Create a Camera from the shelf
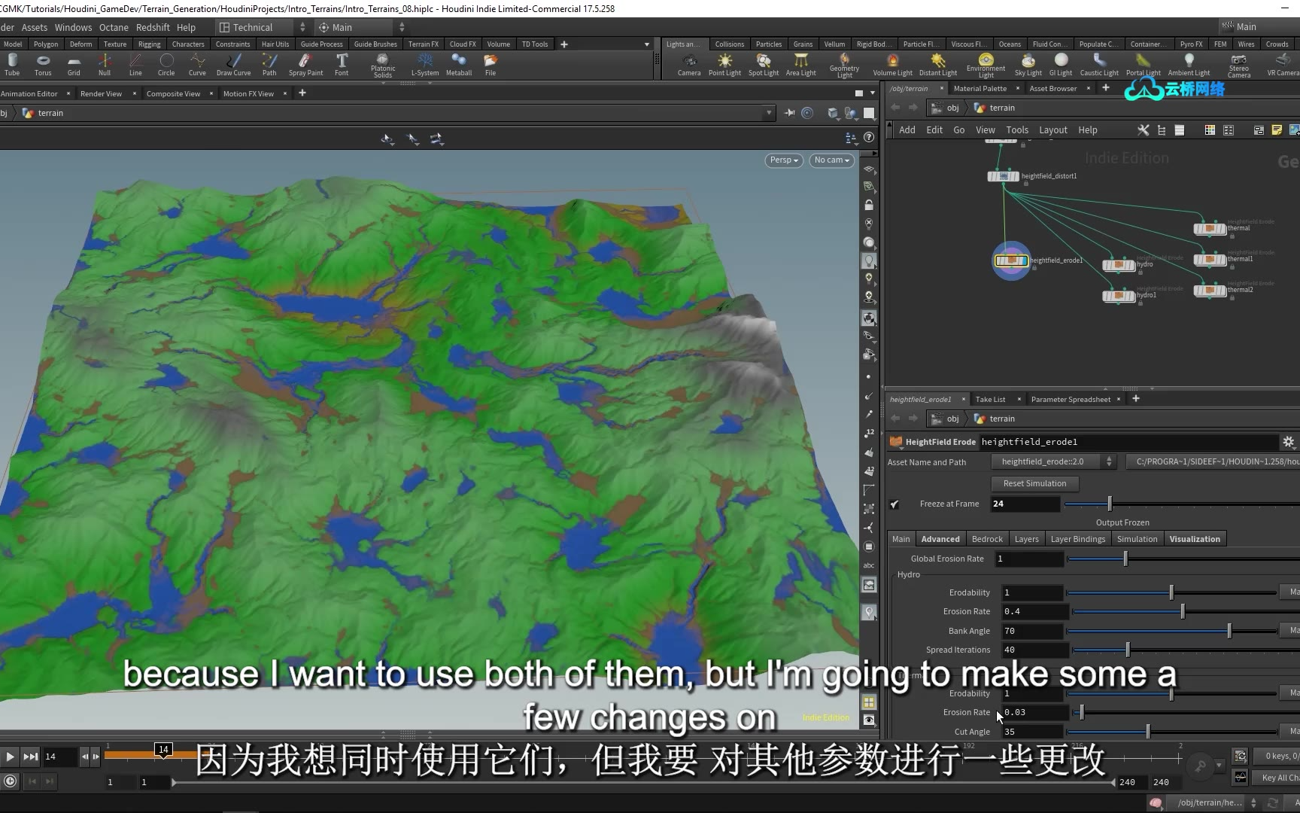1300x813 pixels. [x=688, y=64]
